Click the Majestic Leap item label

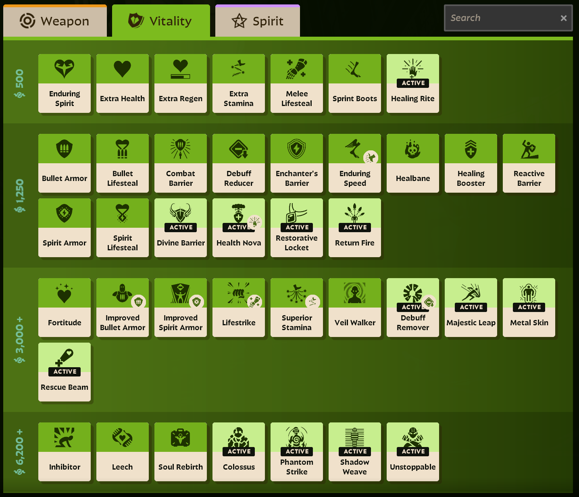coord(471,322)
